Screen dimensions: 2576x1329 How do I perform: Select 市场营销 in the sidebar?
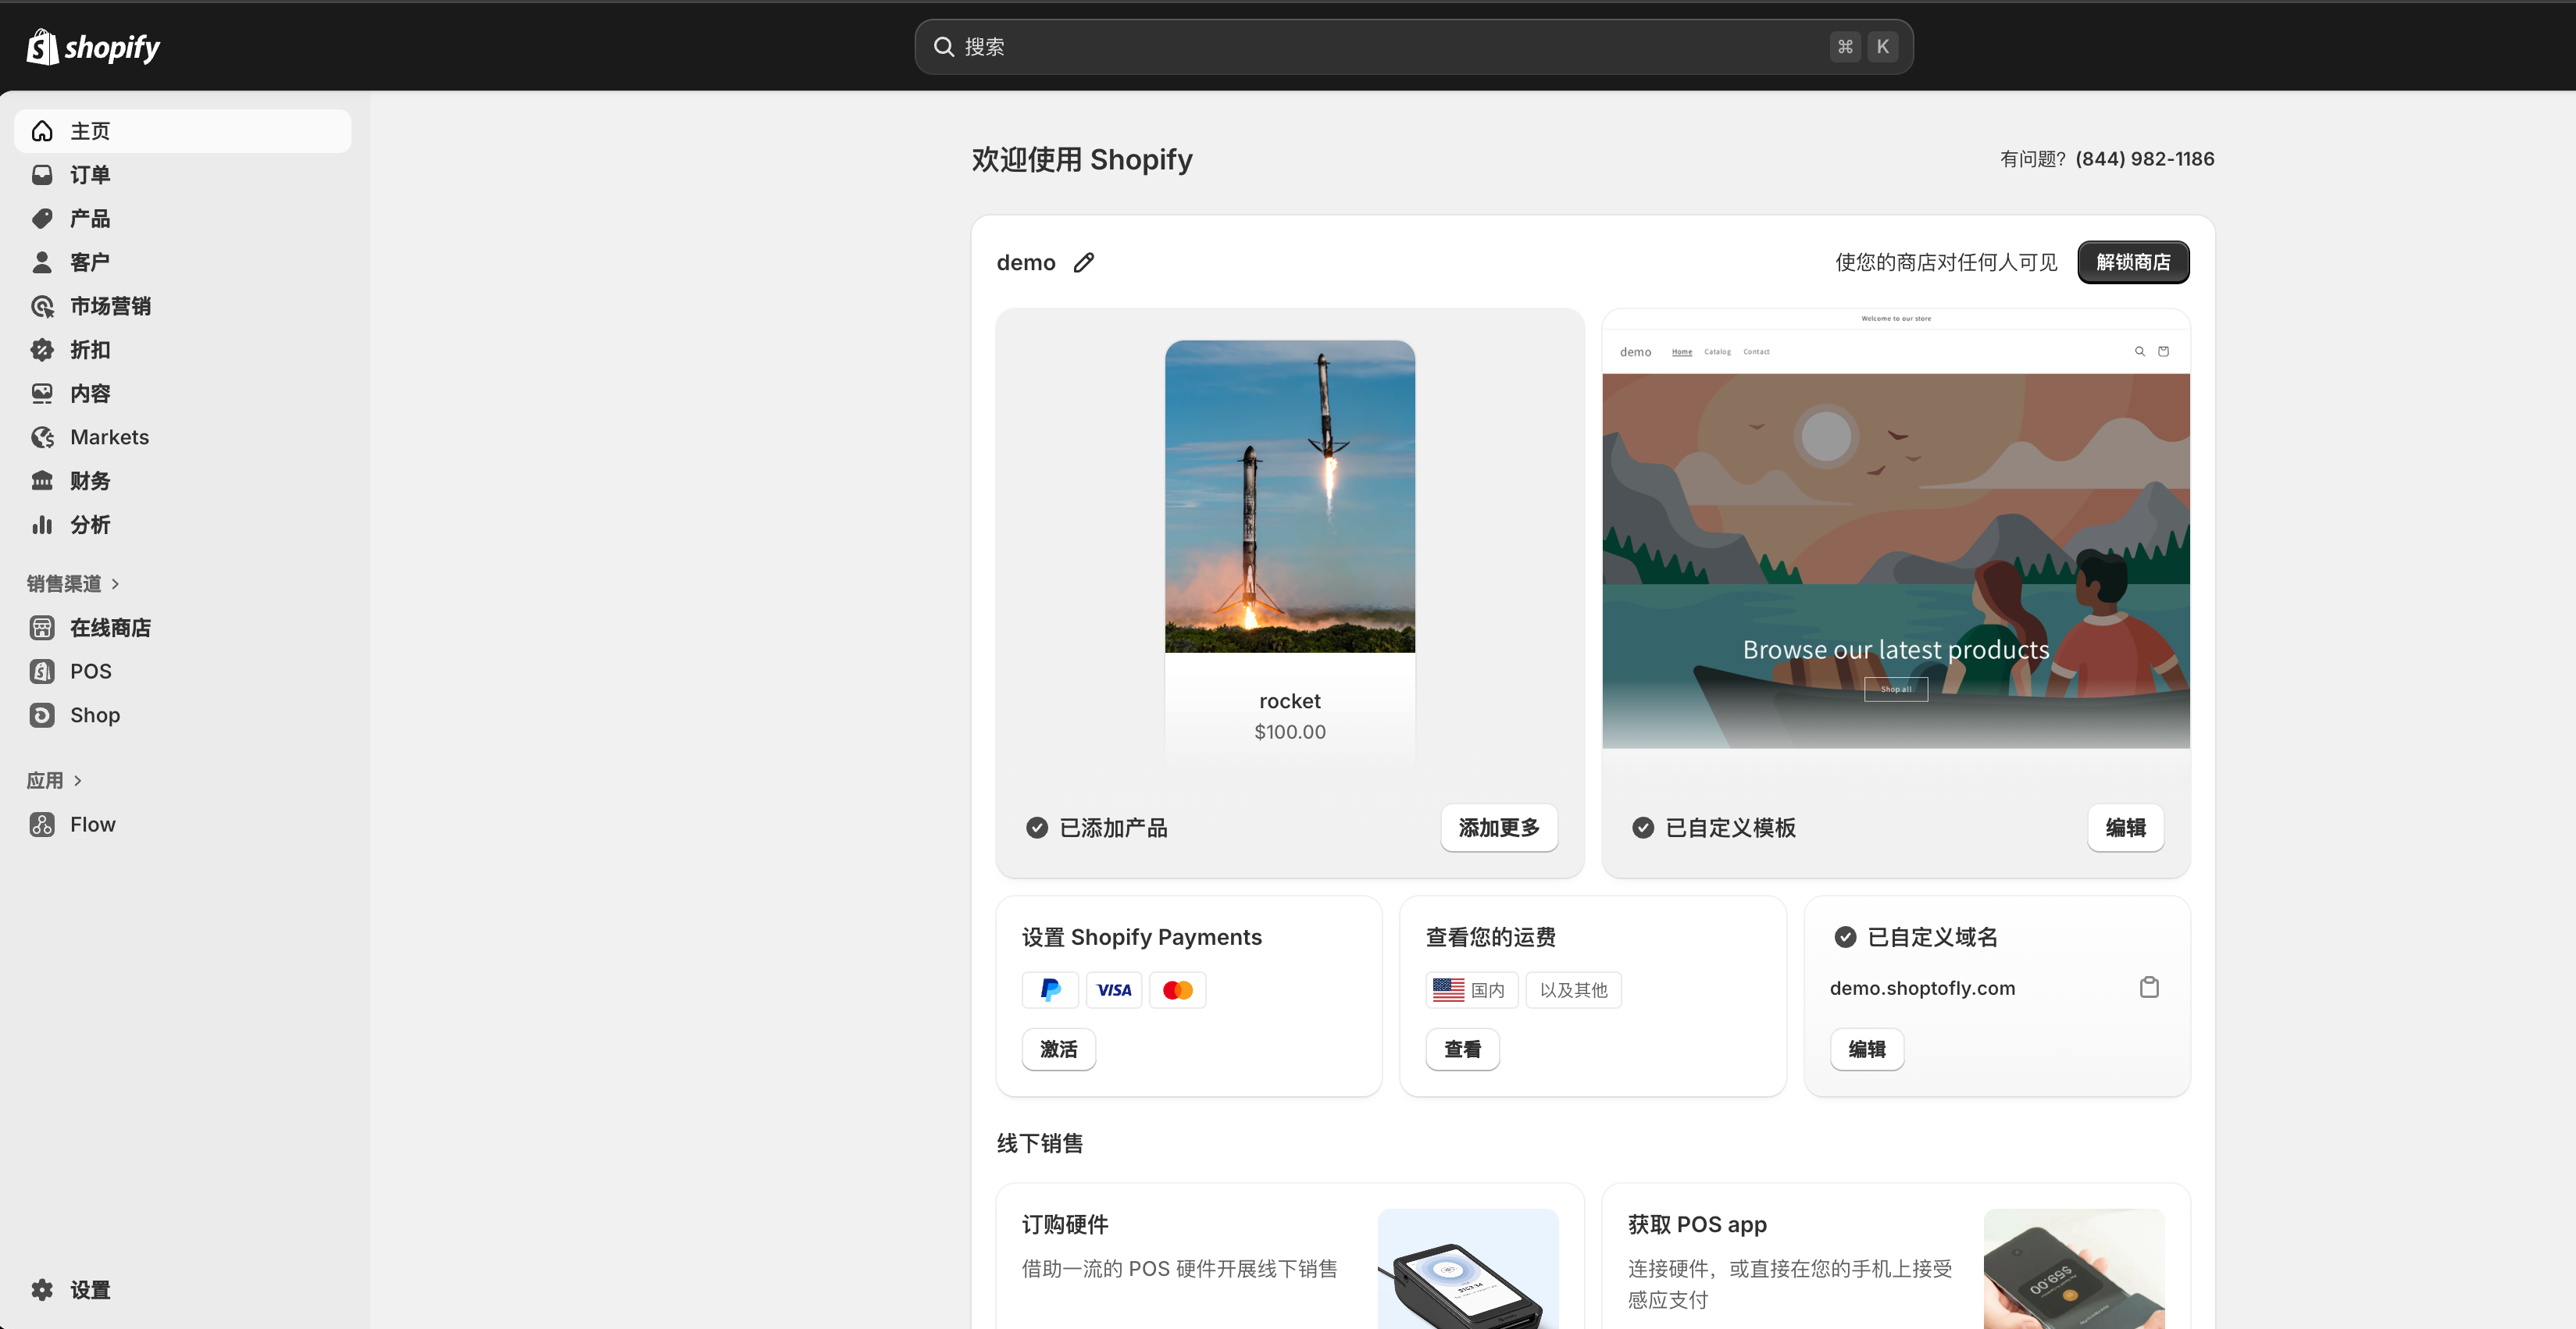pyautogui.click(x=183, y=306)
